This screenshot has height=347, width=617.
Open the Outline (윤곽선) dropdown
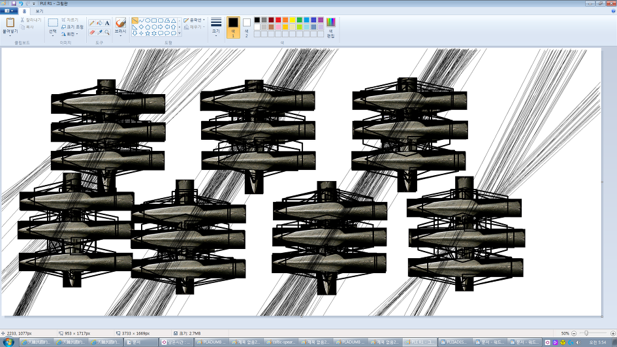[x=194, y=20]
